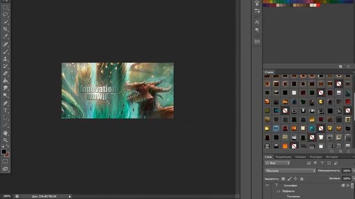The width and height of the screenshot is (355, 199).
Task: Select the Horizontal Type tool
Action: click(x=5, y=111)
